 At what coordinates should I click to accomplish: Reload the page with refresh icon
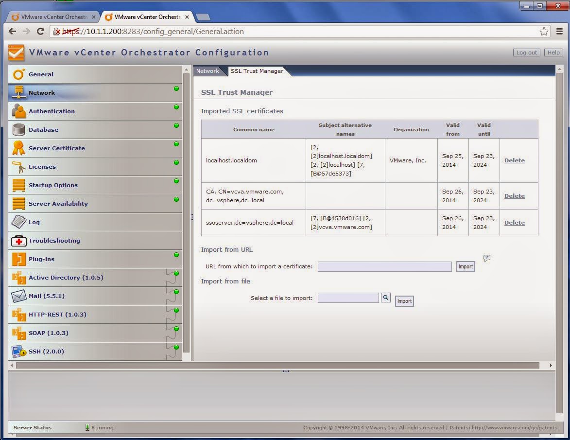point(41,31)
